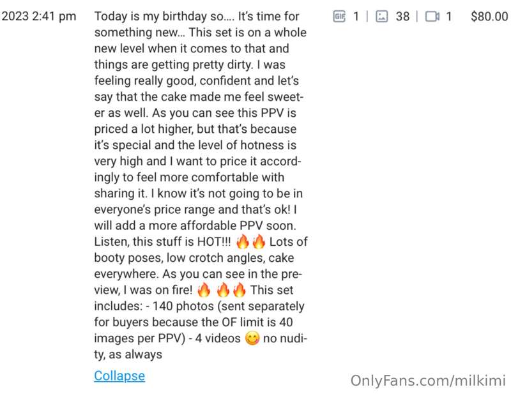This screenshot has width=511, height=394.
Task: Click the first fire emoji after HOT!!!
Action: click(x=243, y=242)
